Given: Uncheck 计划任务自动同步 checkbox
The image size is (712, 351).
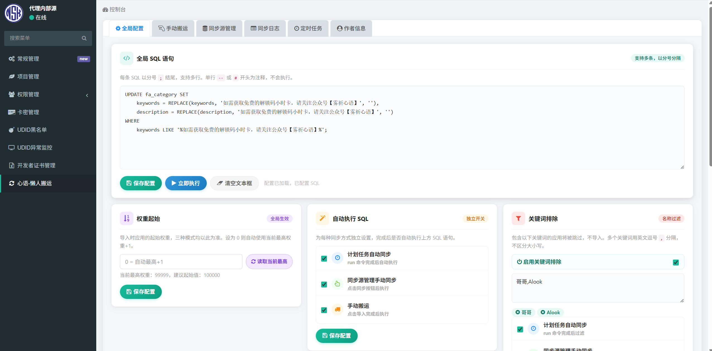Looking at the screenshot, I should (x=324, y=259).
